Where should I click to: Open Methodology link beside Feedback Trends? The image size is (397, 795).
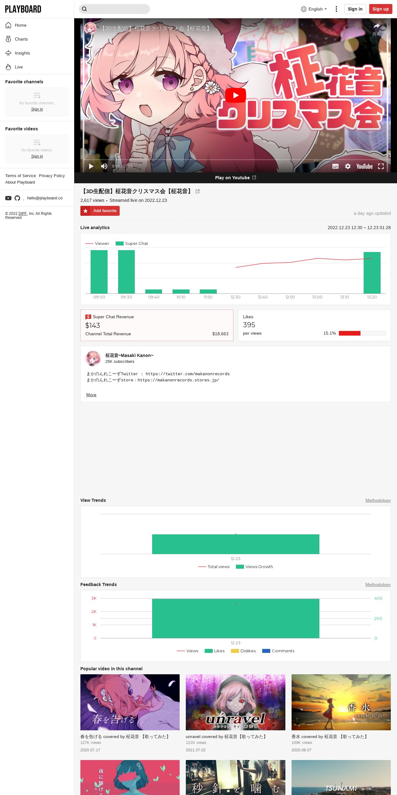(x=378, y=584)
